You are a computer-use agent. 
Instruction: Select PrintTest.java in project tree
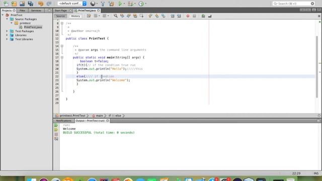[x=33, y=27]
